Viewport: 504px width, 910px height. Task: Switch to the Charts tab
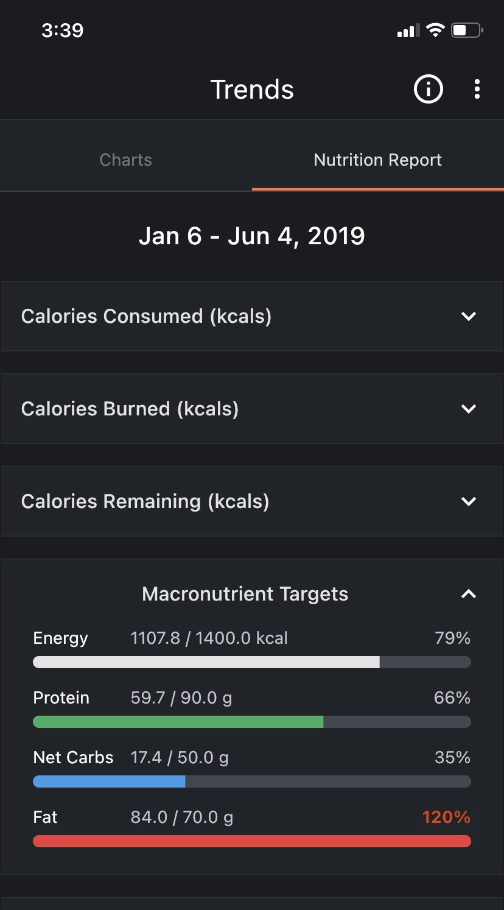[126, 160]
